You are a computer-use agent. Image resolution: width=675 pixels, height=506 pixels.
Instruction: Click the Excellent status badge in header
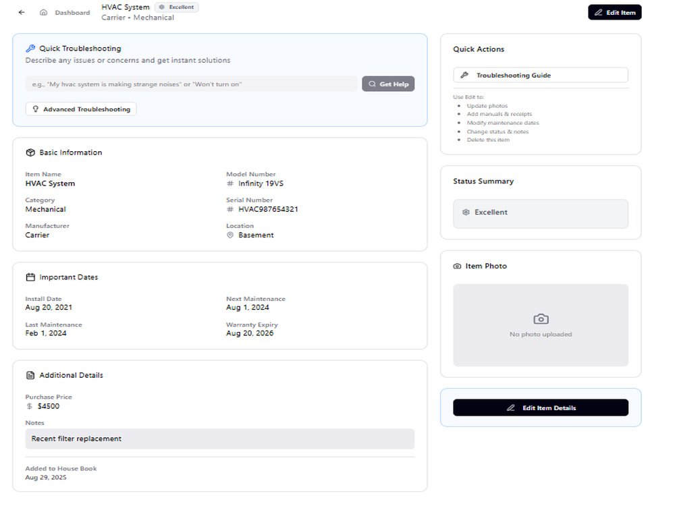tap(176, 7)
